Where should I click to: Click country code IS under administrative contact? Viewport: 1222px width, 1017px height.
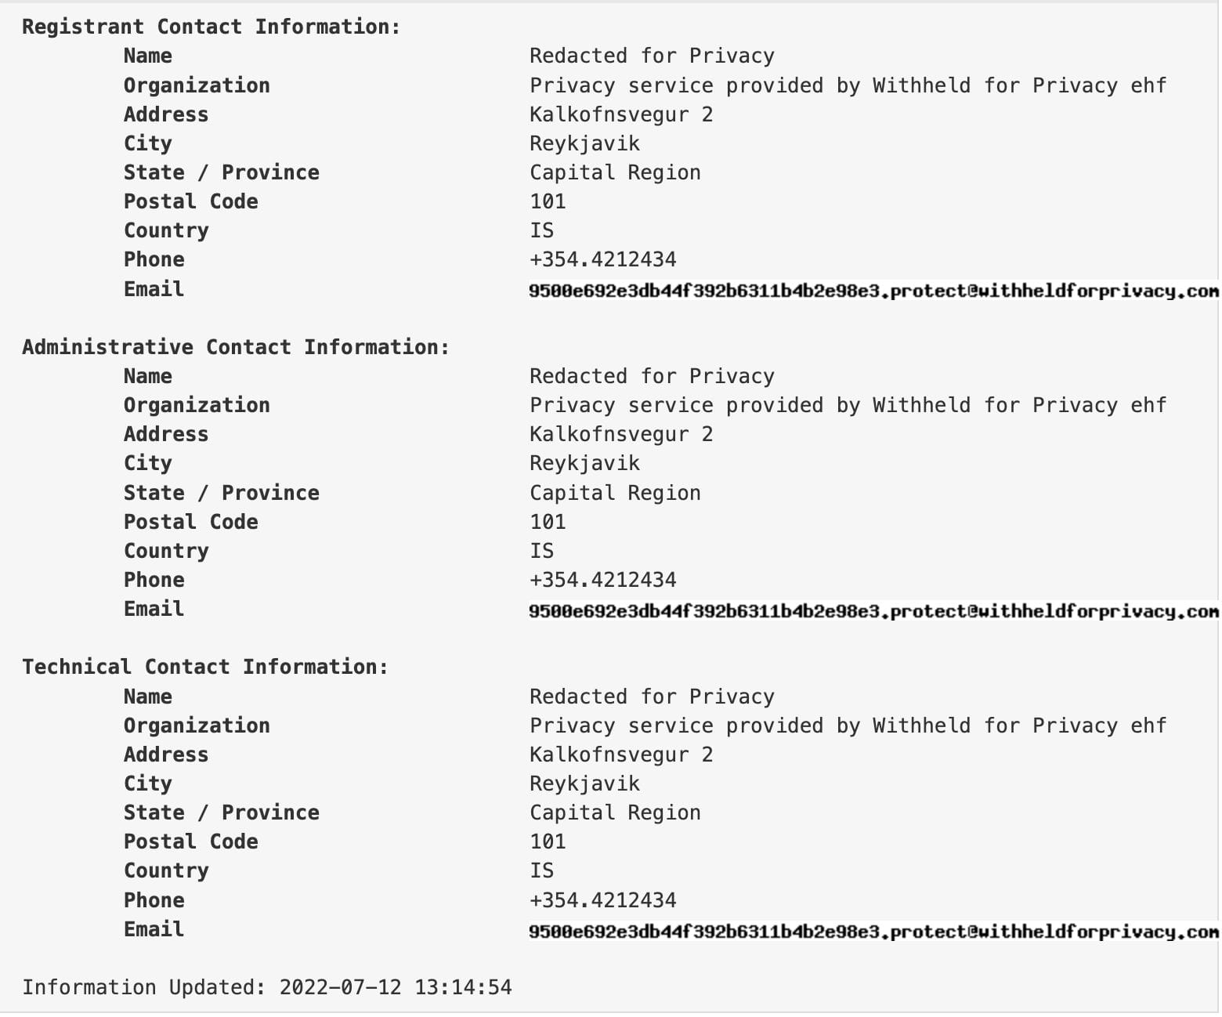[541, 551]
